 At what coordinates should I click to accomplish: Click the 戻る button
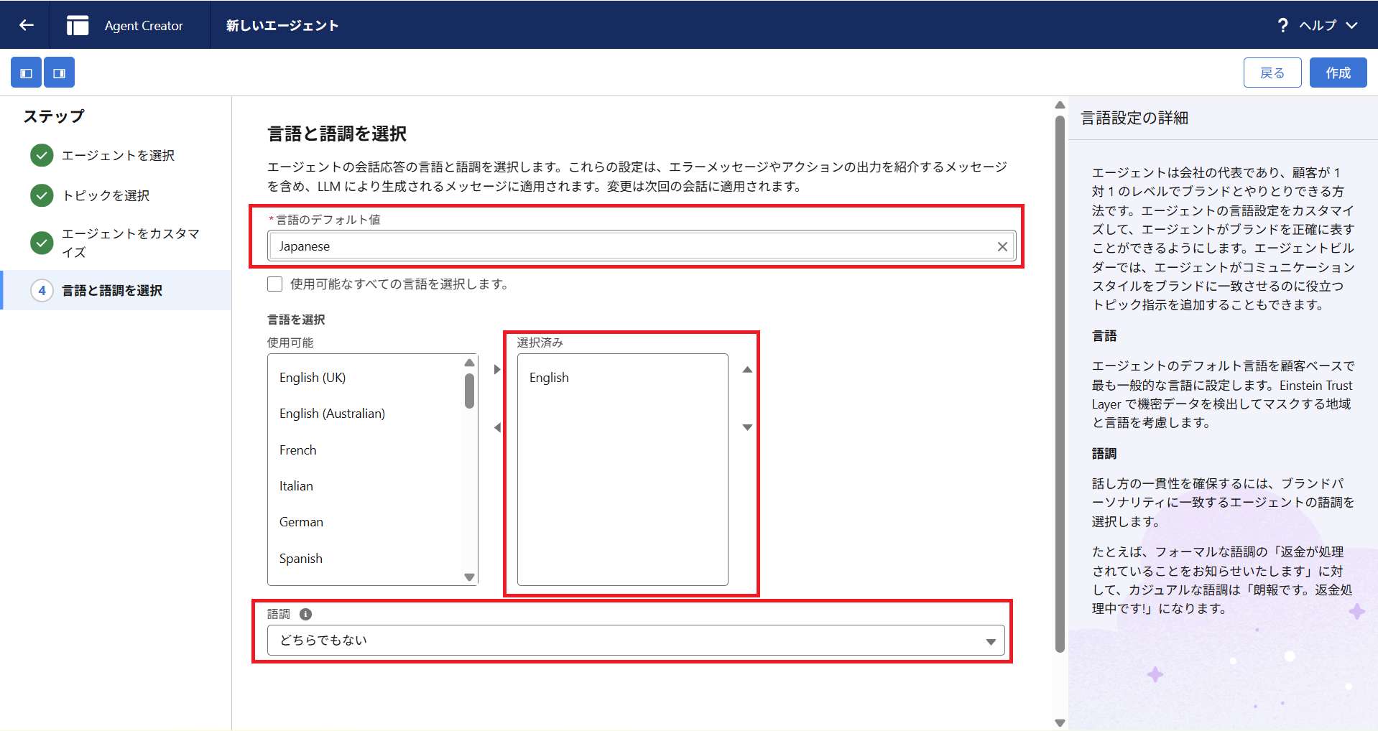[1272, 73]
